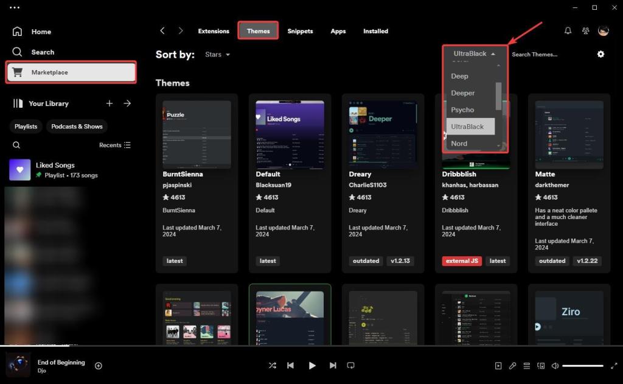The height and width of the screenshot is (384, 623).
Task: Play the current track
Action: (x=312, y=365)
